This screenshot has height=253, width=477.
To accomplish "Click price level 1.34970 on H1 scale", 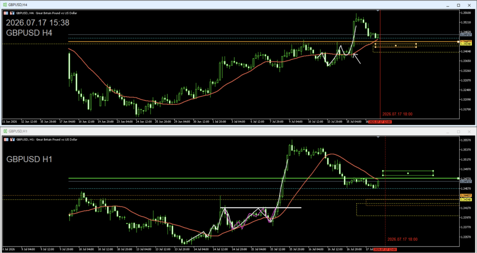I will pos(466,169).
